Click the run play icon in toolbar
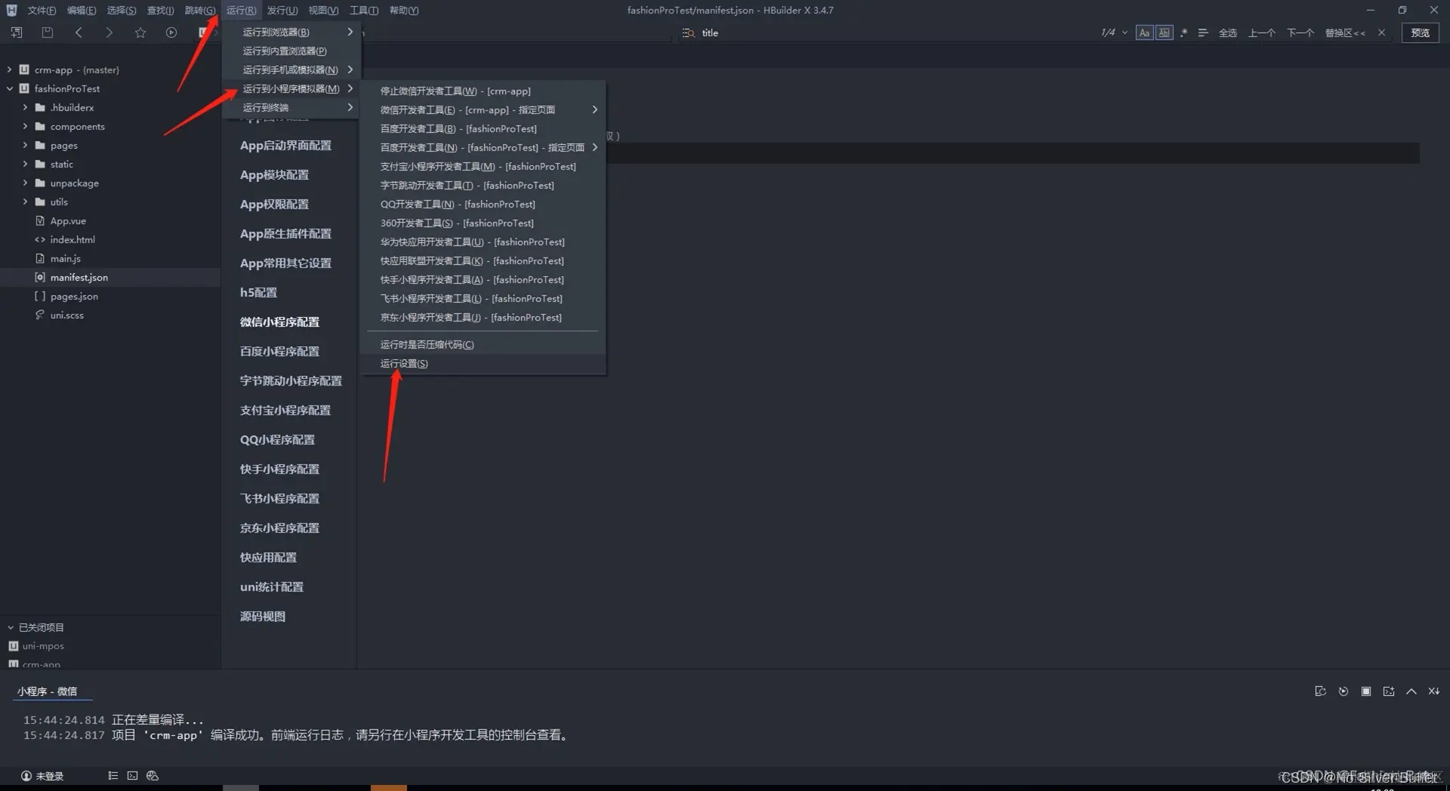Screen dimensions: 1450x791 point(171,32)
